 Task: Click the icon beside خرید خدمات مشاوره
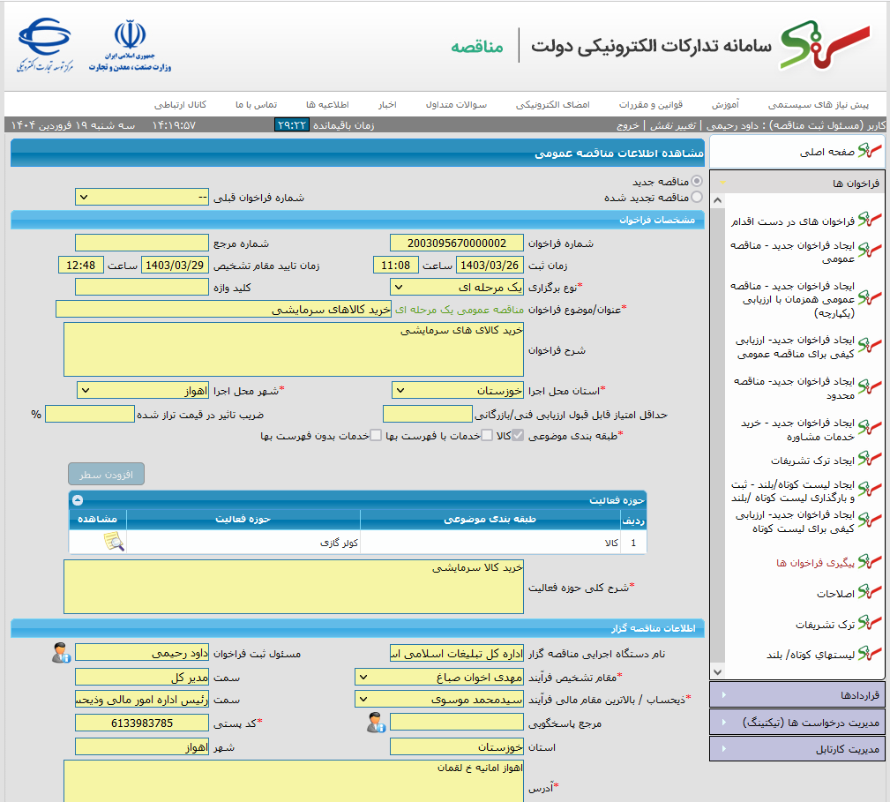tap(870, 427)
